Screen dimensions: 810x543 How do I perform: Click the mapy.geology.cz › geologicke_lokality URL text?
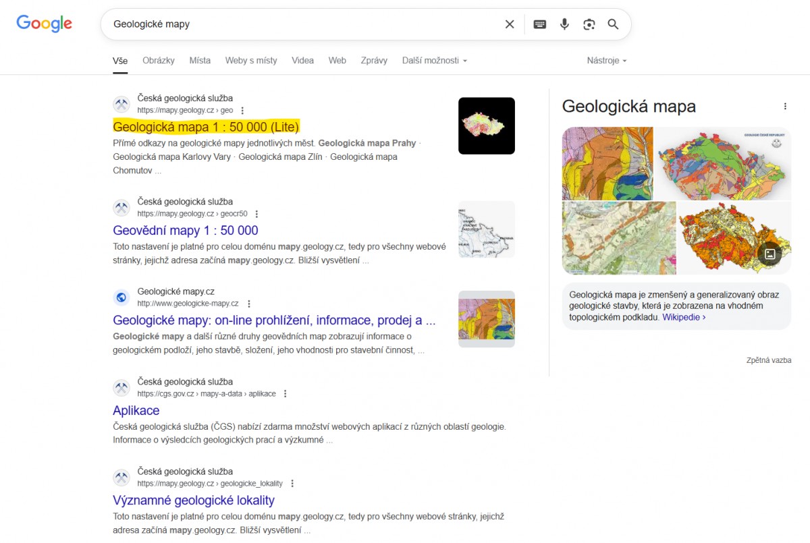210,484
